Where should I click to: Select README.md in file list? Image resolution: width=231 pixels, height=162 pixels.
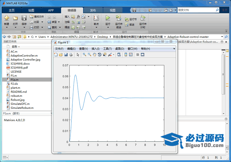tap(19, 92)
